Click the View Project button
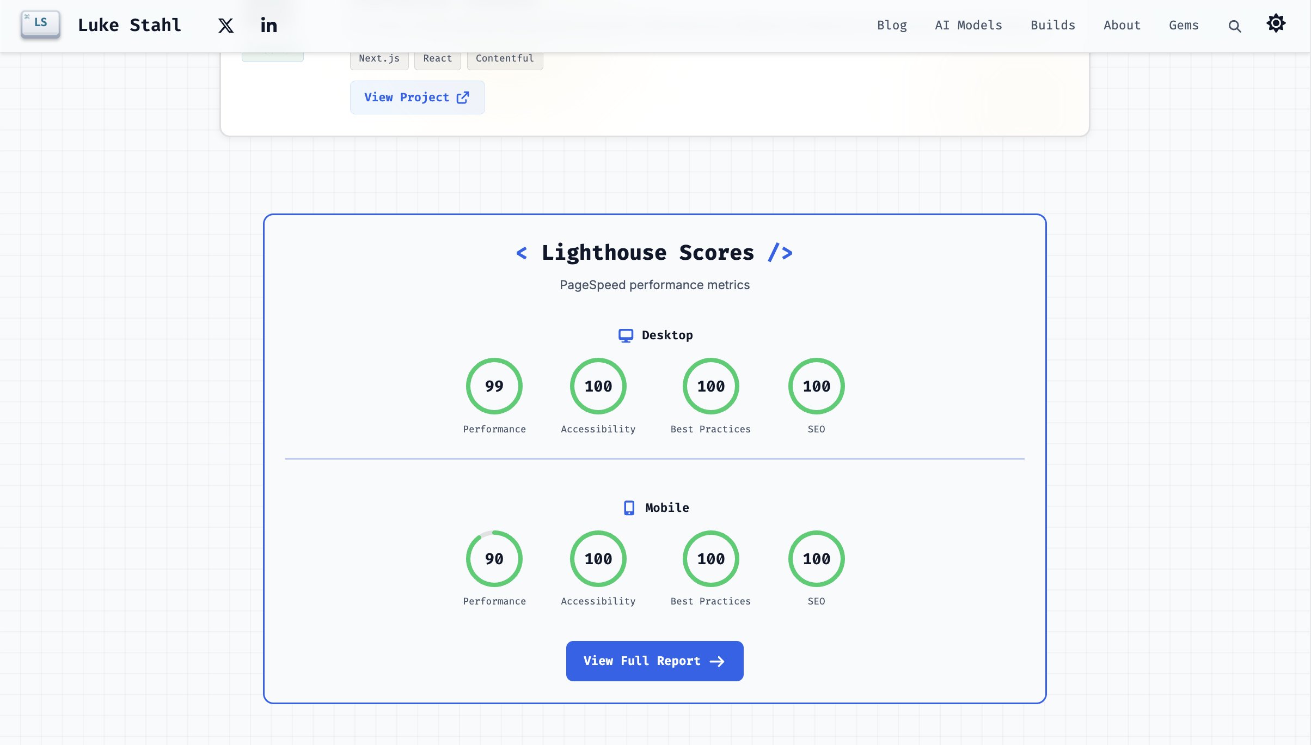The width and height of the screenshot is (1311, 745). (x=417, y=97)
